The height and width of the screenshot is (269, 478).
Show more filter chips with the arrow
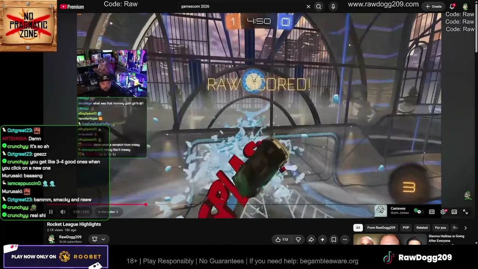tap(465, 228)
